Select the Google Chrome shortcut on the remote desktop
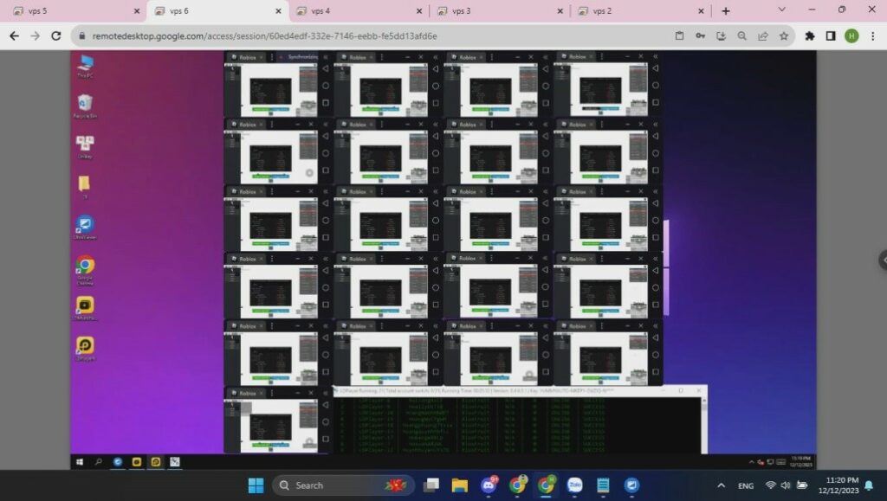This screenshot has width=887, height=501. (86, 270)
